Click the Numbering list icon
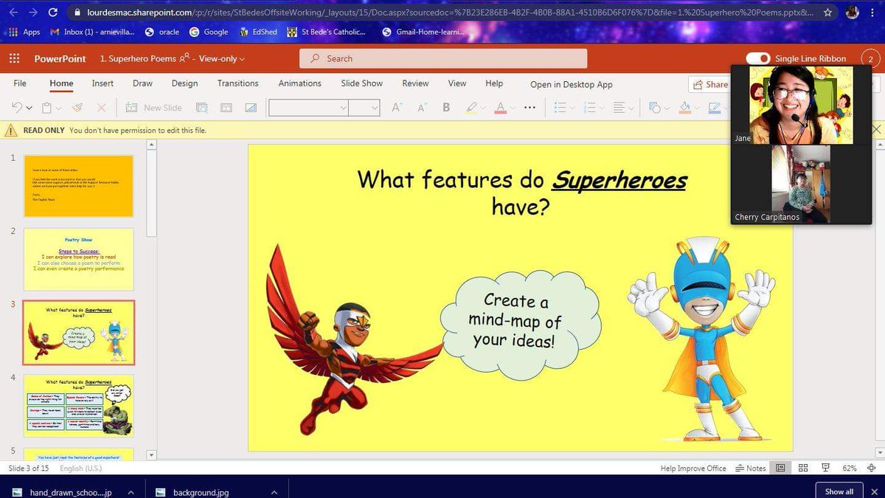 click(x=591, y=107)
